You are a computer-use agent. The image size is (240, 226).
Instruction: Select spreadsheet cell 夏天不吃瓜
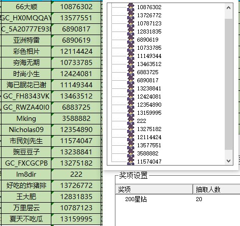[26, 219]
